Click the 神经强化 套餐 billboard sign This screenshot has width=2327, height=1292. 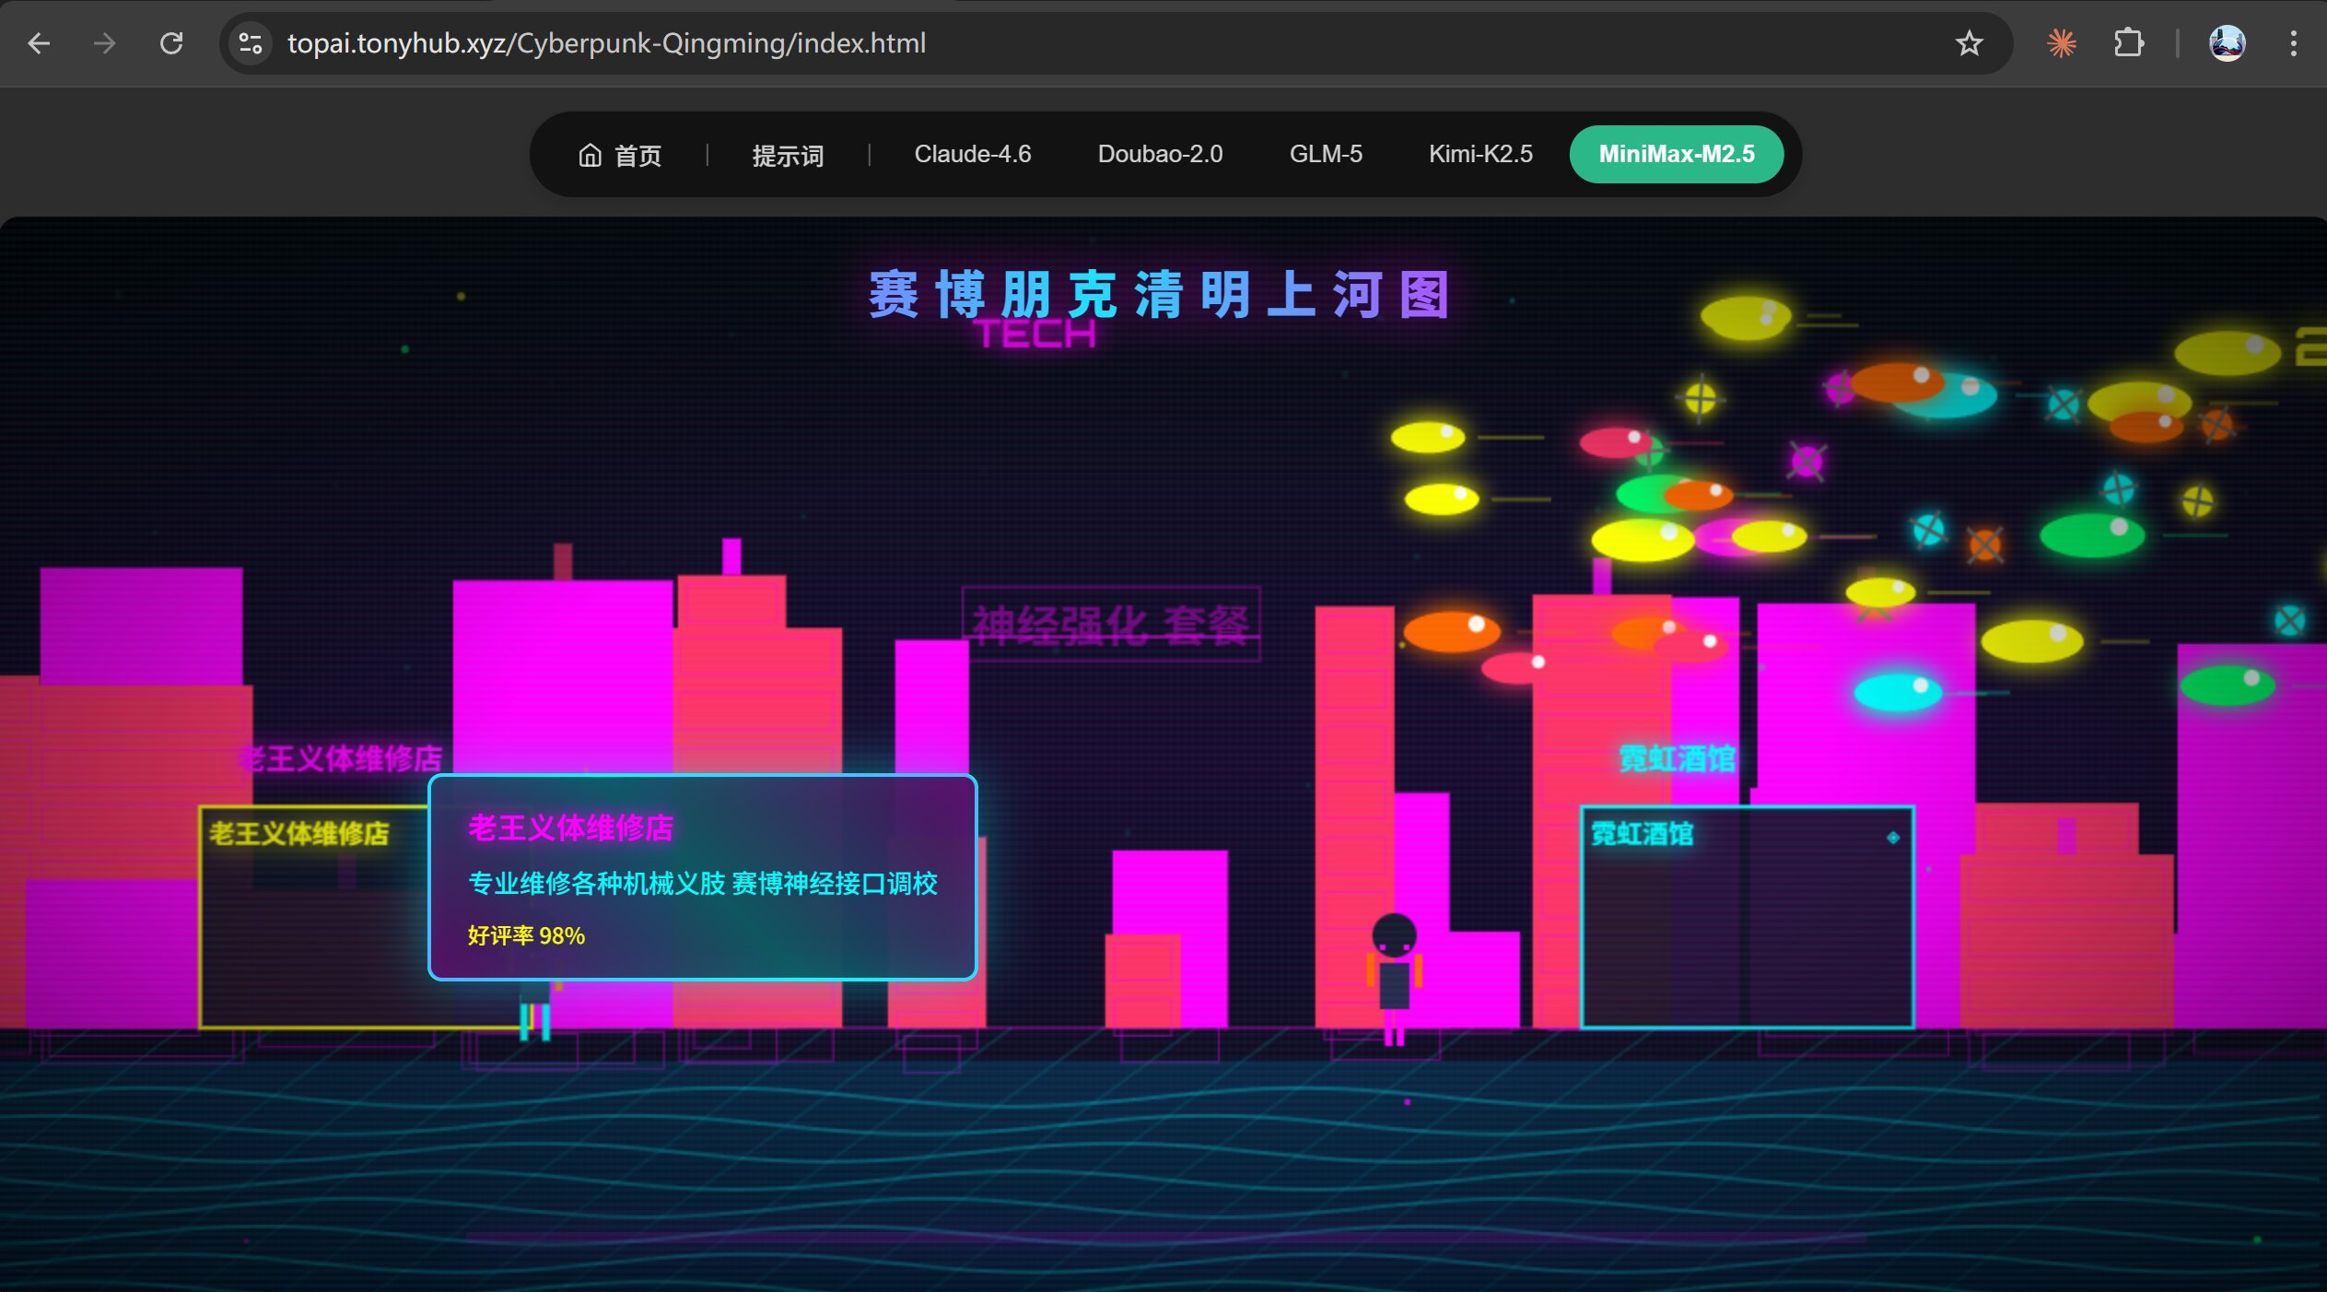click(1110, 624)
